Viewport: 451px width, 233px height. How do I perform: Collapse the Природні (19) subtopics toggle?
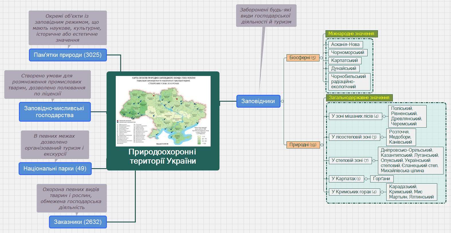(x=322, y=145)
